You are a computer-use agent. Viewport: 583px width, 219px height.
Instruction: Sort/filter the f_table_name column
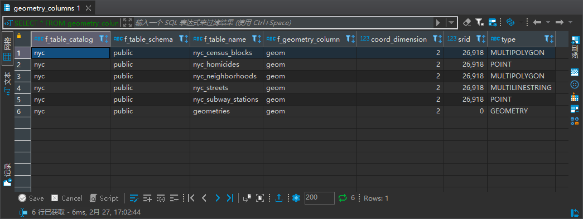[257, 39]
